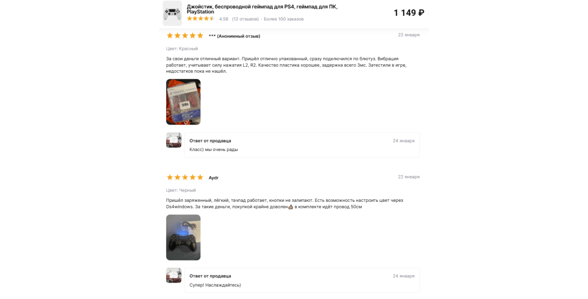Open the white gamepad product thumbnail

[x=172, y=13]
